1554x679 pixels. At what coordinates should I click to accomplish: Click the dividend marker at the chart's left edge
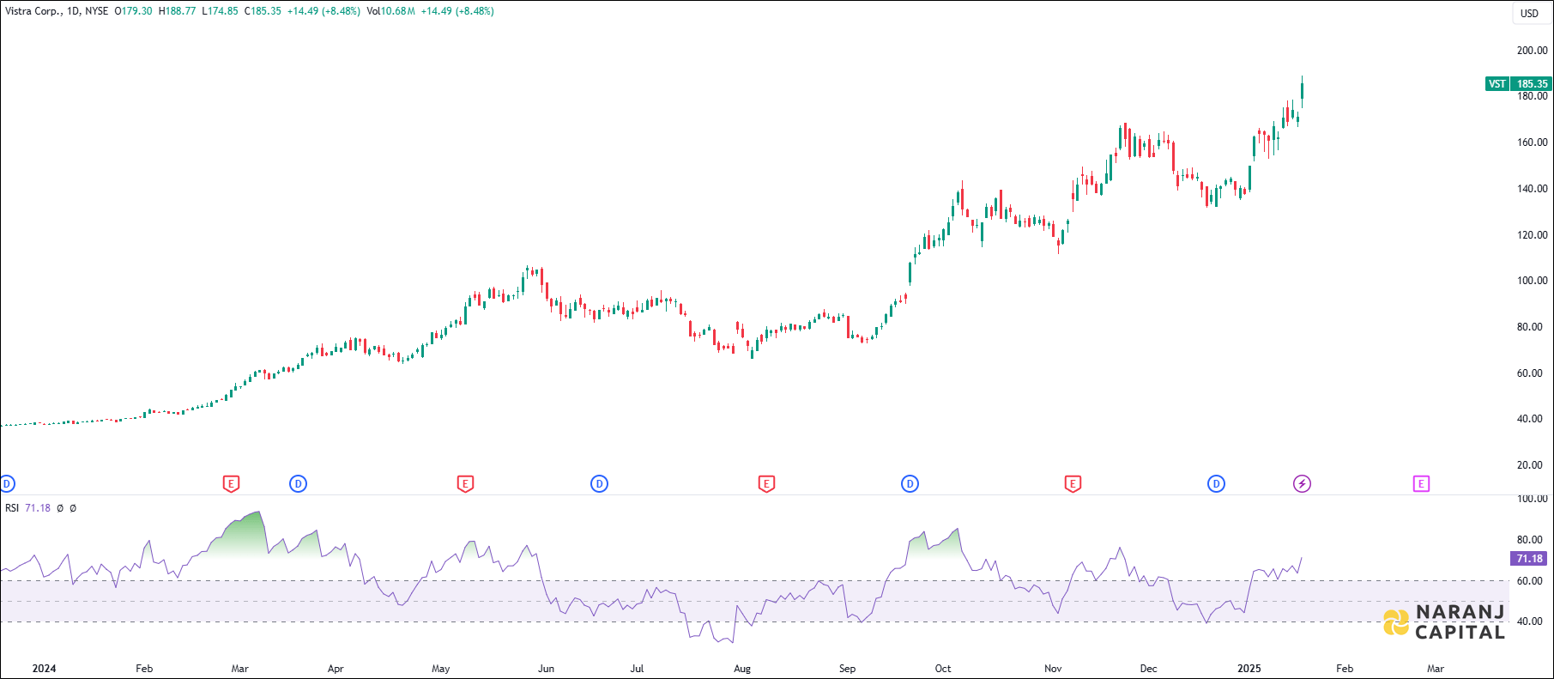tap(7, 484)
